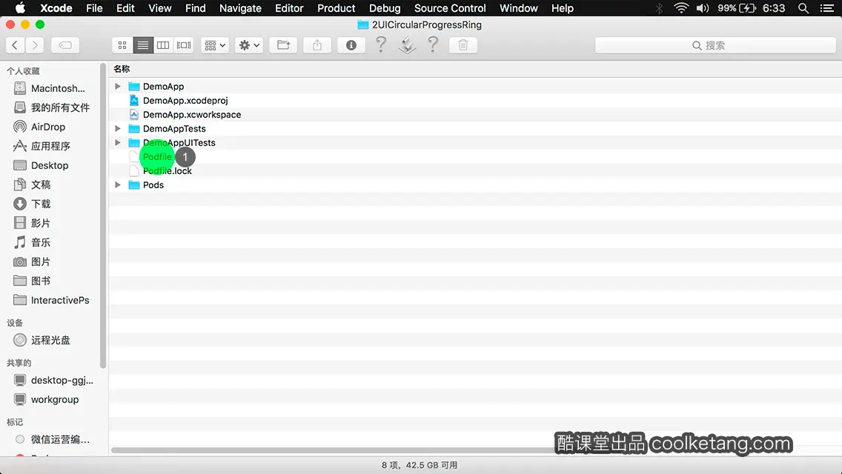Click the Get Info button
Screen dimensions: 842x474
click(x=351, y=45)
